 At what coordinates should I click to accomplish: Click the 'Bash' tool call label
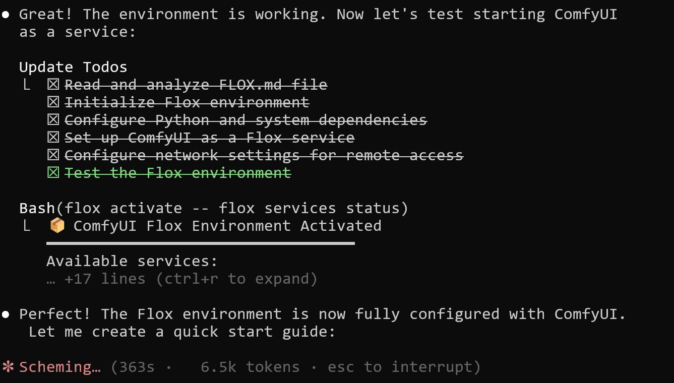[37, 208]
